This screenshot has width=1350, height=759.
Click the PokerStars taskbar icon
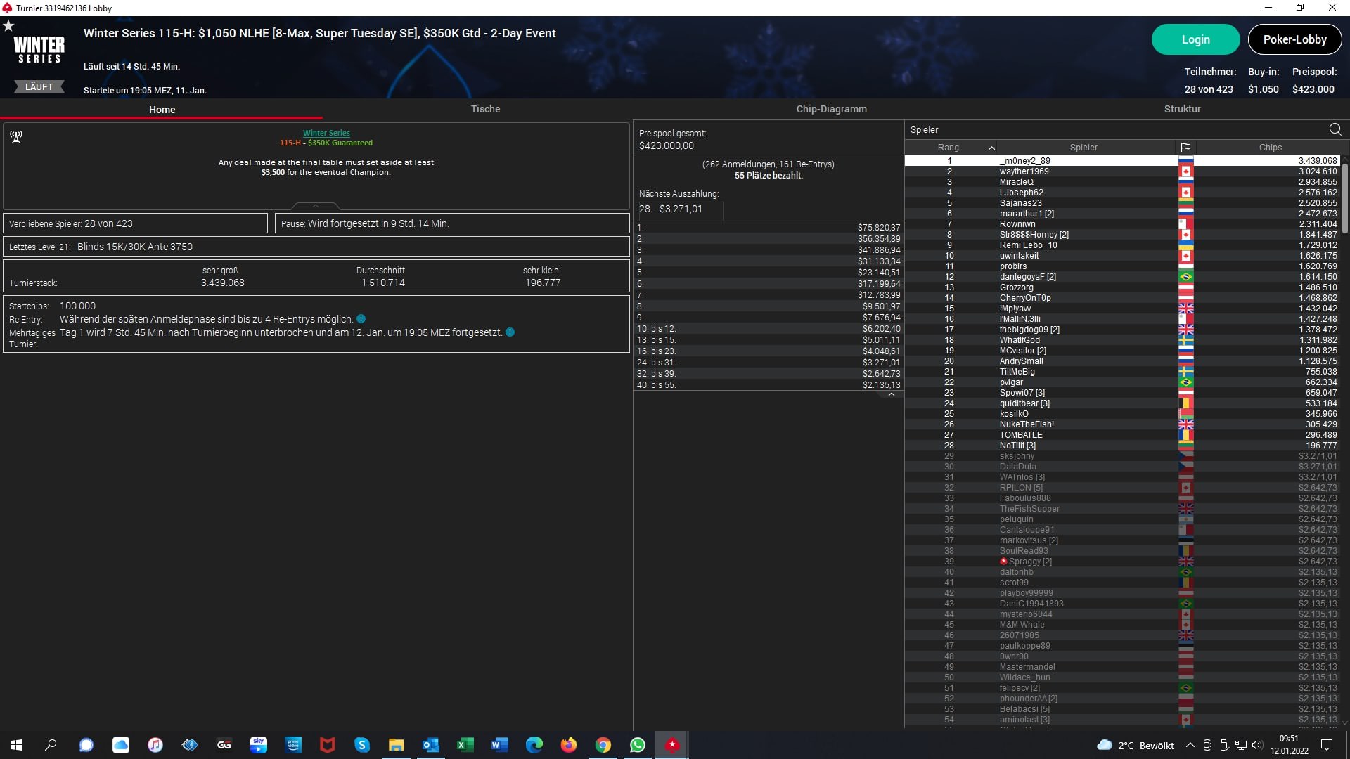(672, 745)
